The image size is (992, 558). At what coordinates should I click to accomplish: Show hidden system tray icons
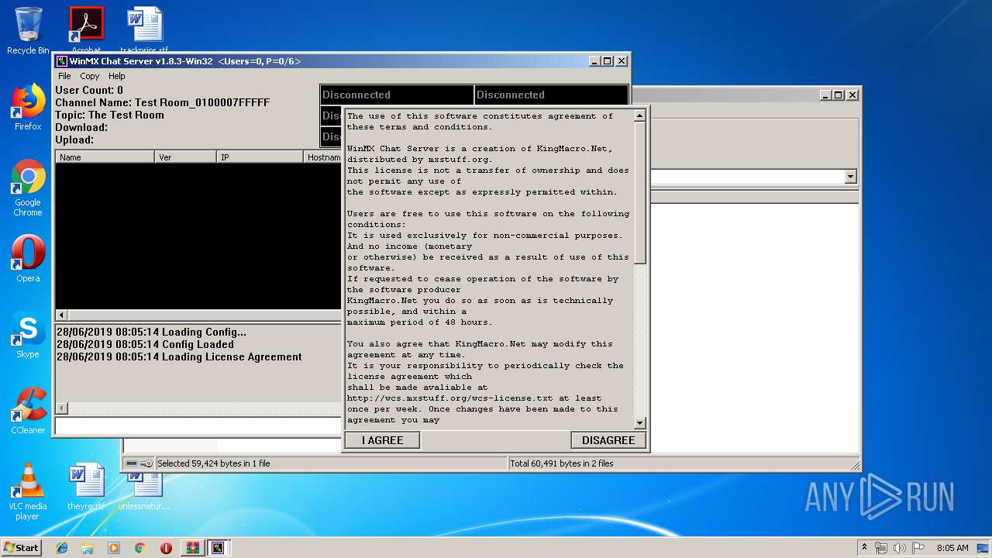point(865,548)
